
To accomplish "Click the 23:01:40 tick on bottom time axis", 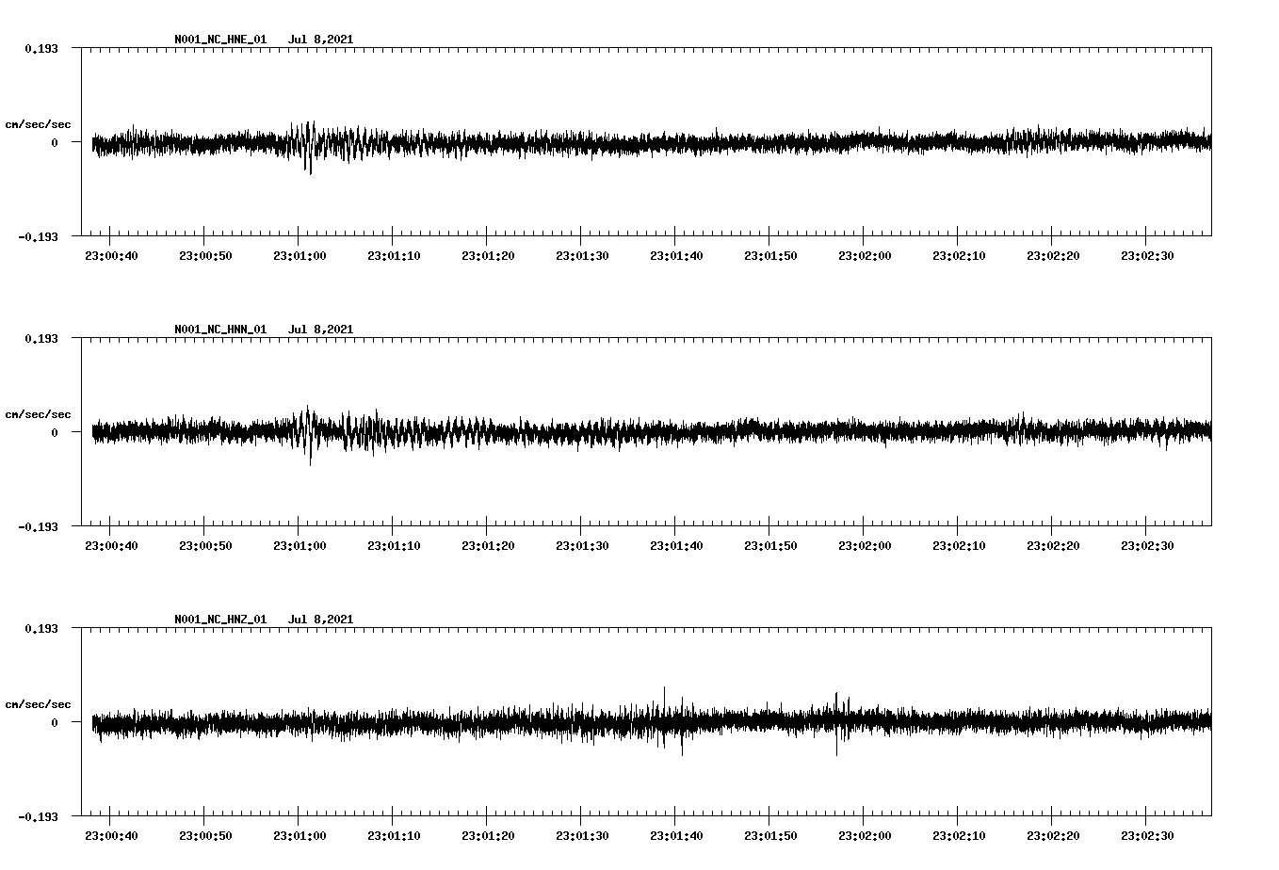I will pos(677,834).
